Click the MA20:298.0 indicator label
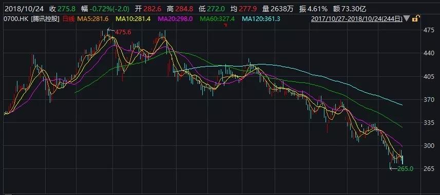Screen dimensions: 440x195 [176, 19]
